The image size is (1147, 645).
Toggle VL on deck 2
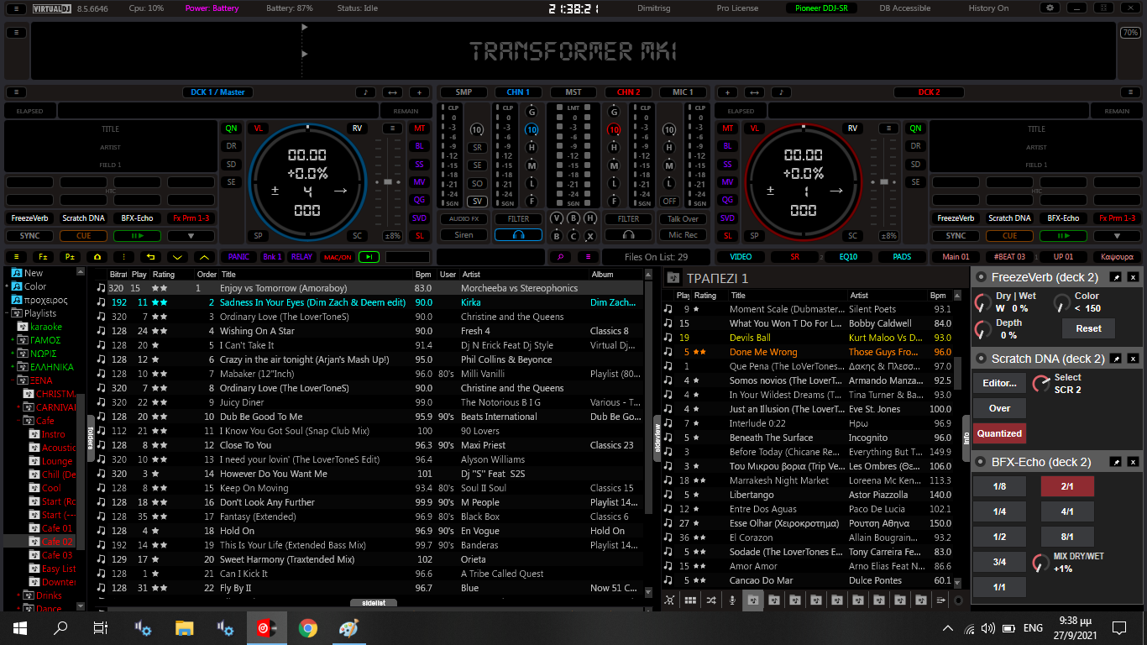pos(754,128)
